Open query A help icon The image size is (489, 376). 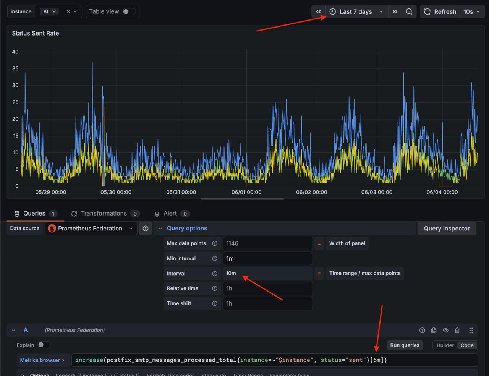(422, 330)
